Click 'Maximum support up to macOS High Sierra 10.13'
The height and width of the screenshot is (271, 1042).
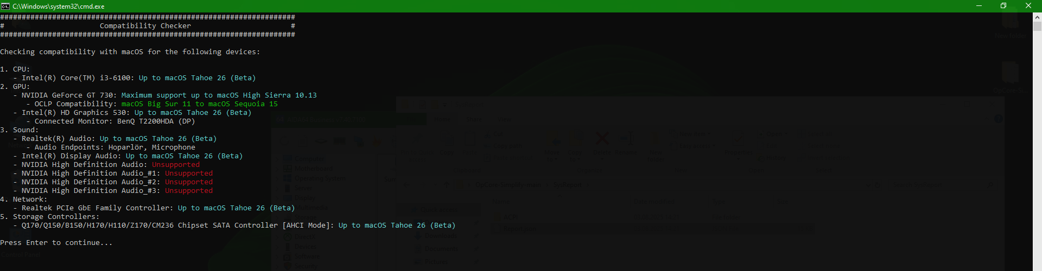(219, 95)
